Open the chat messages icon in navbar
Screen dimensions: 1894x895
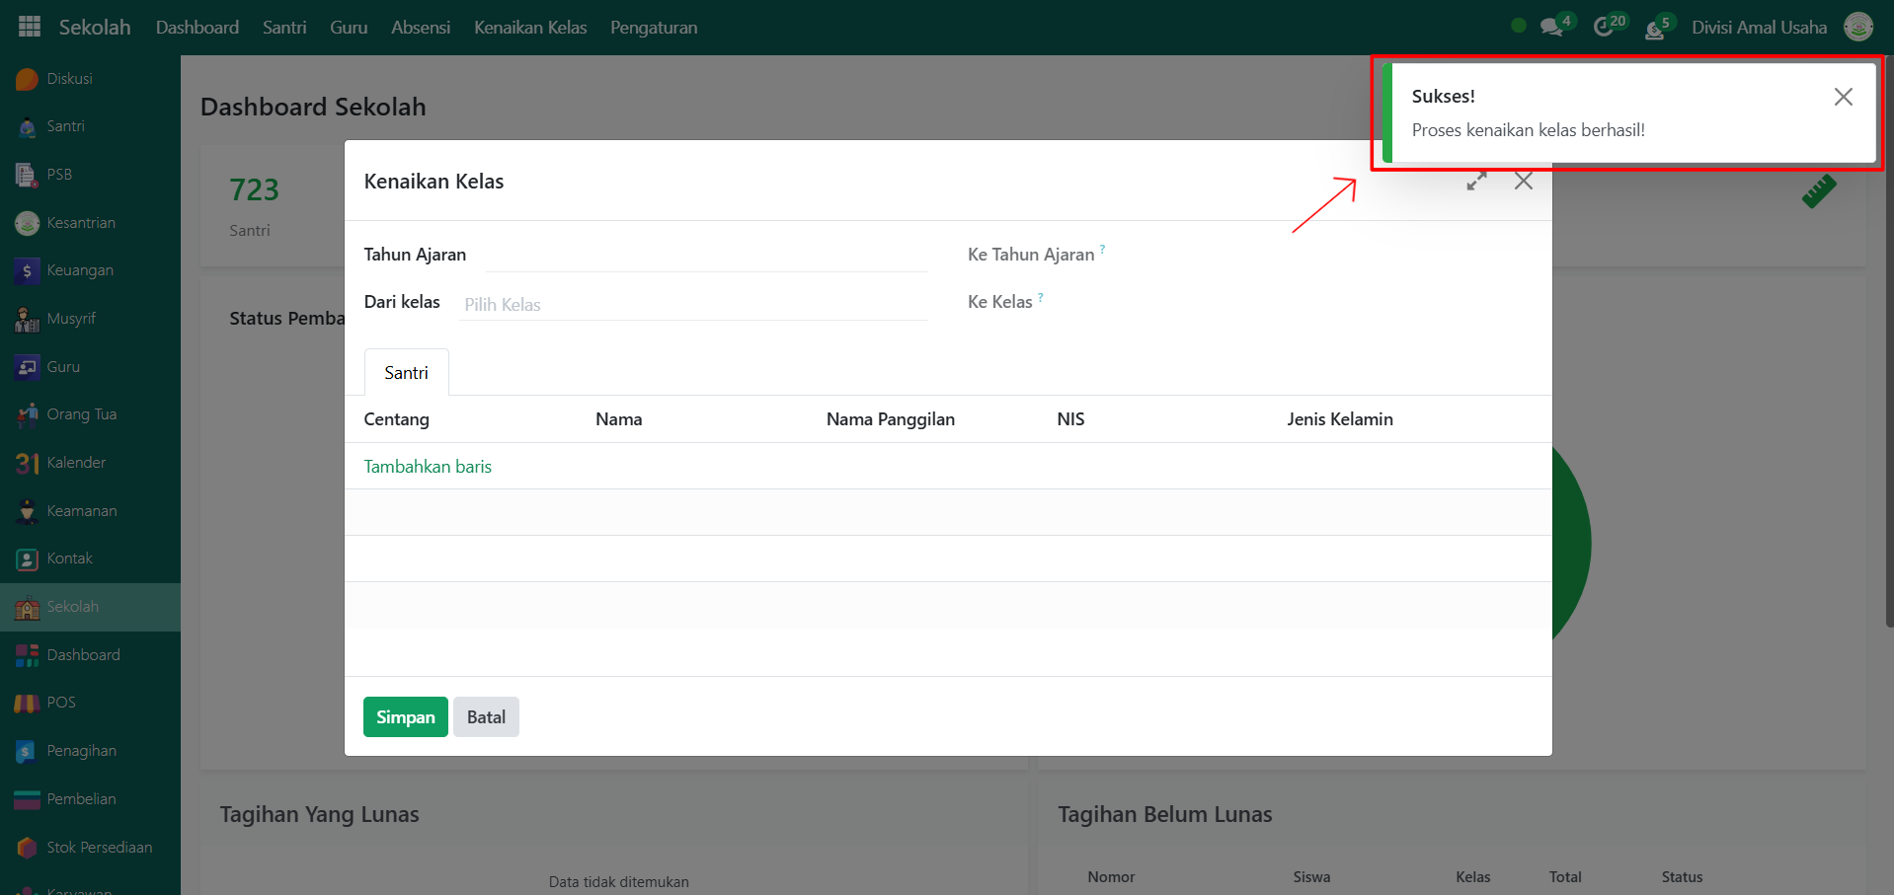coord(1552,27)
